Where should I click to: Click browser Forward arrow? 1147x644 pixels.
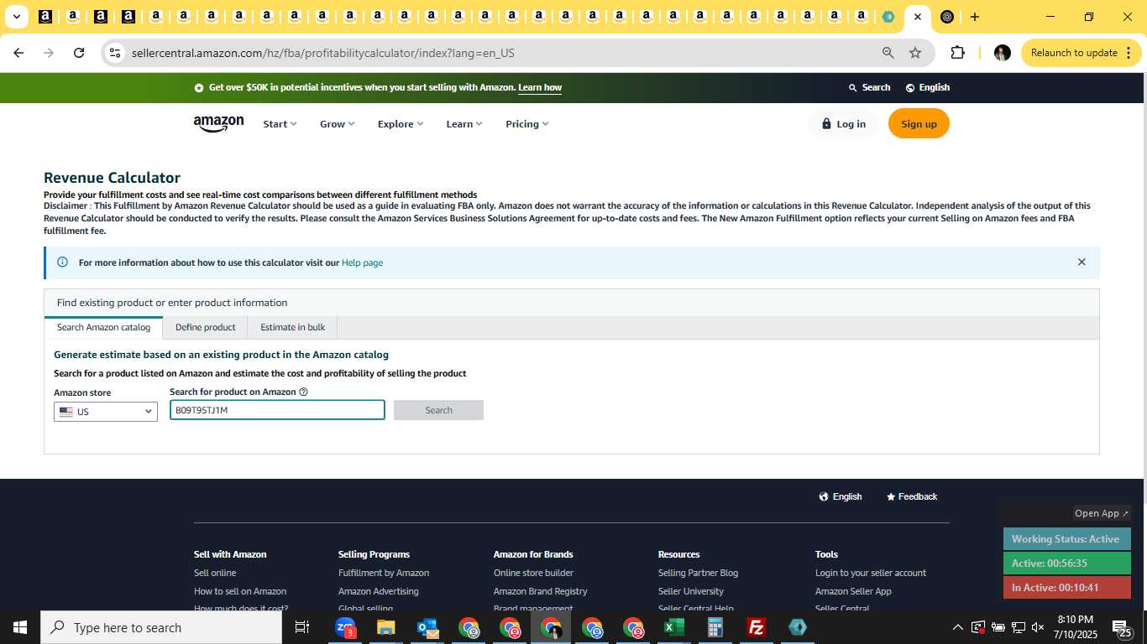[x=49, y=53]
